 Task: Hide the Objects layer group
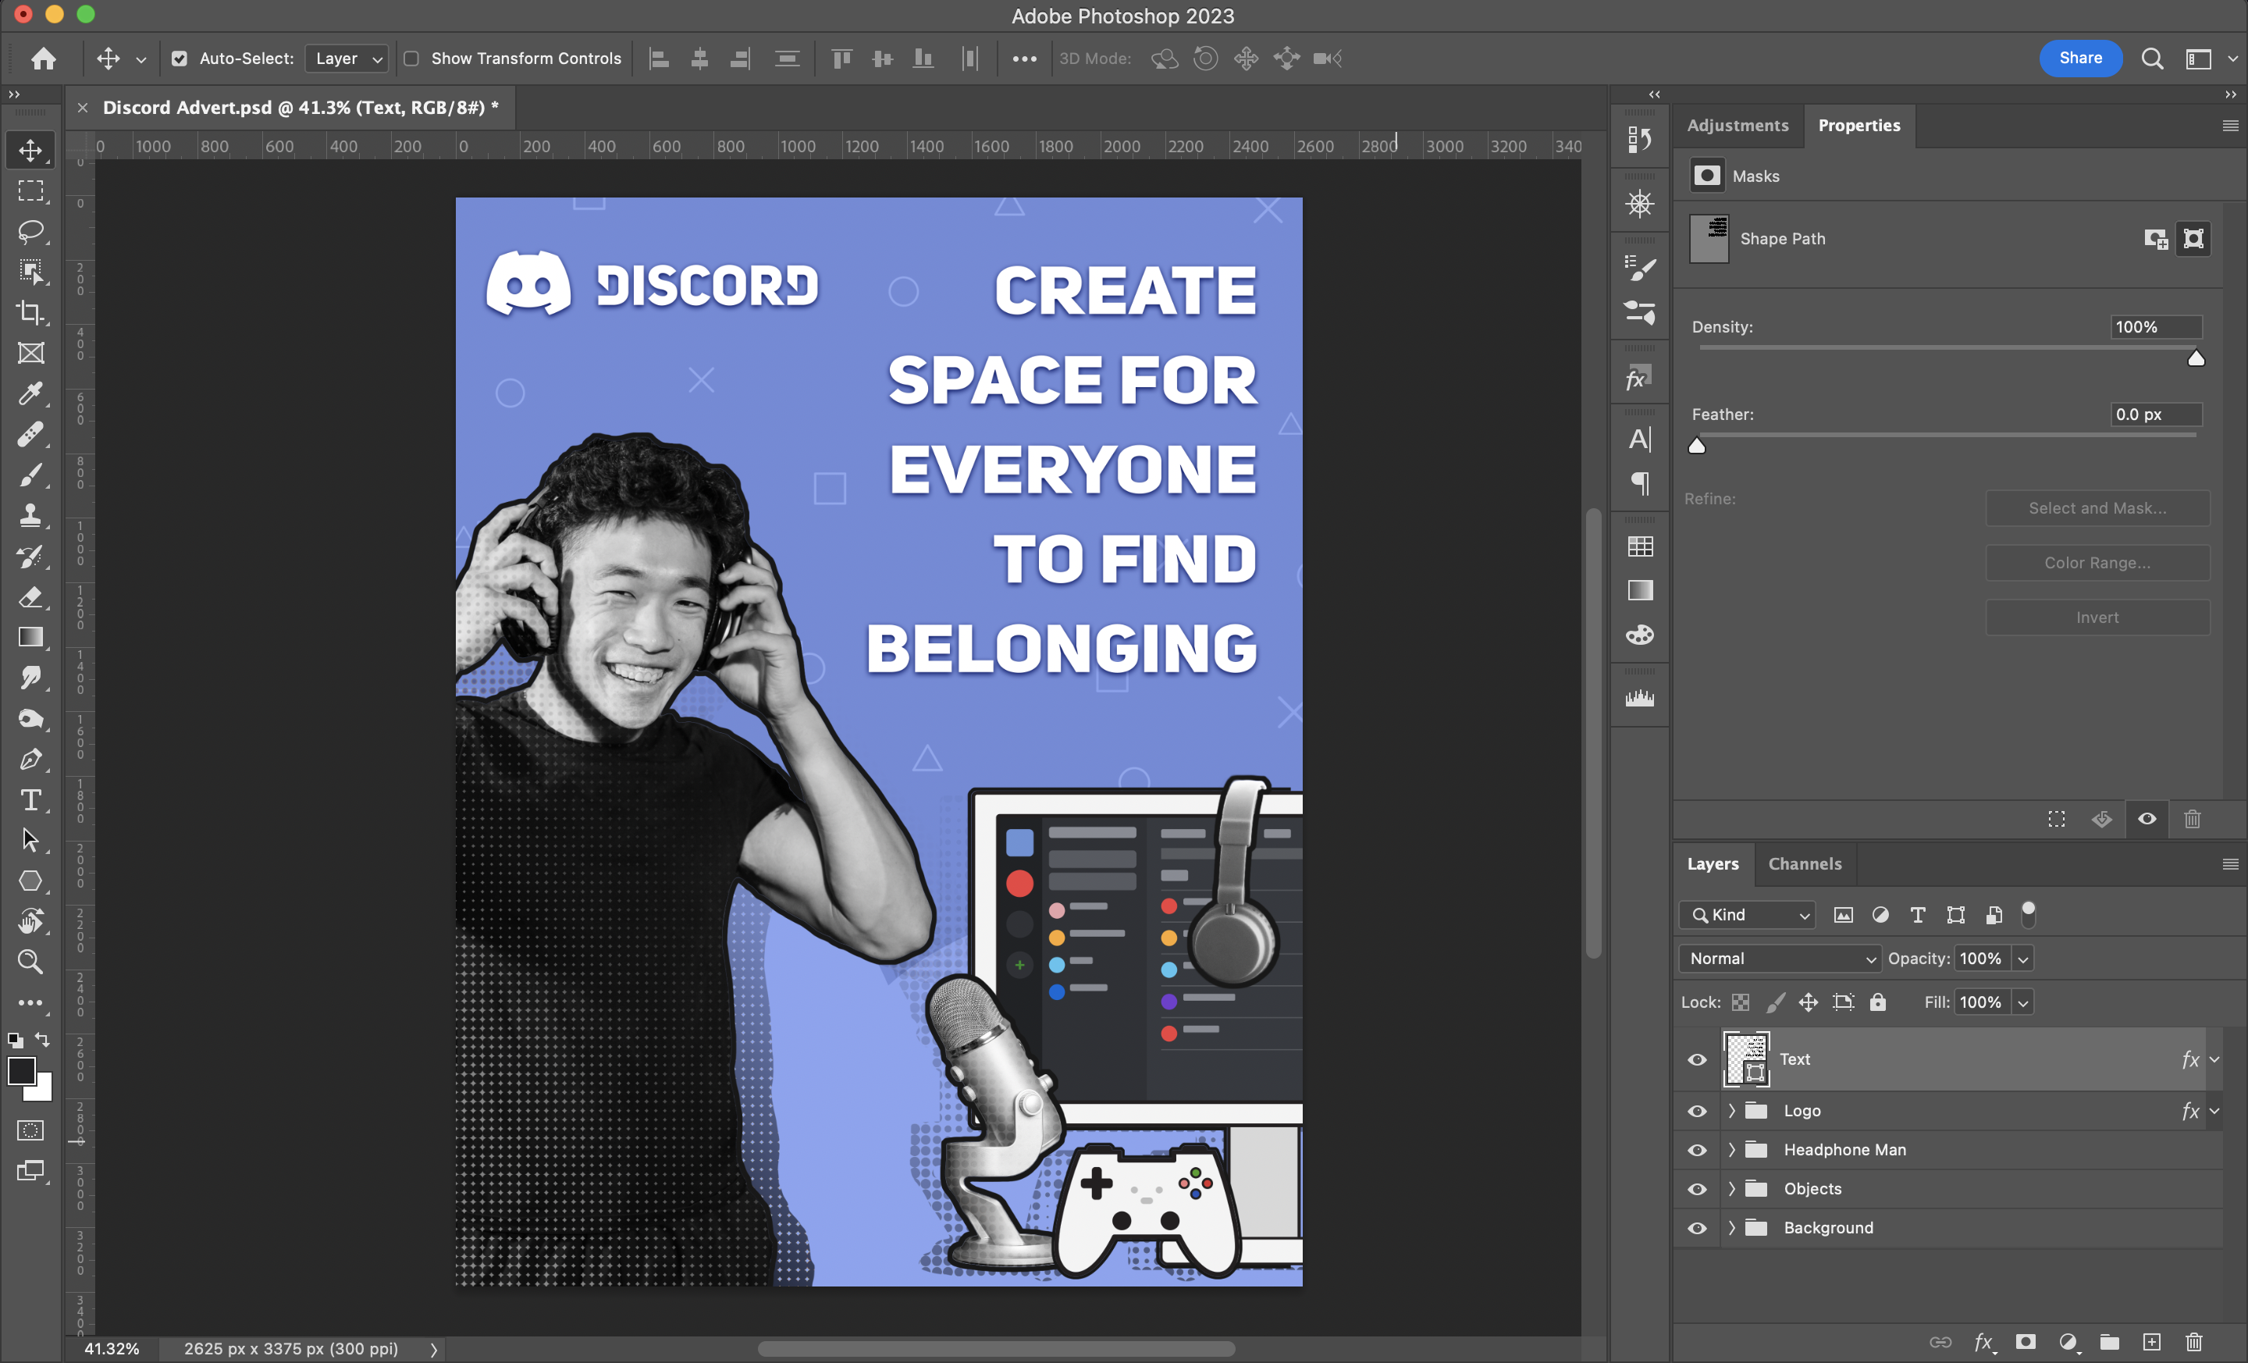(x=1697, y=1189)
